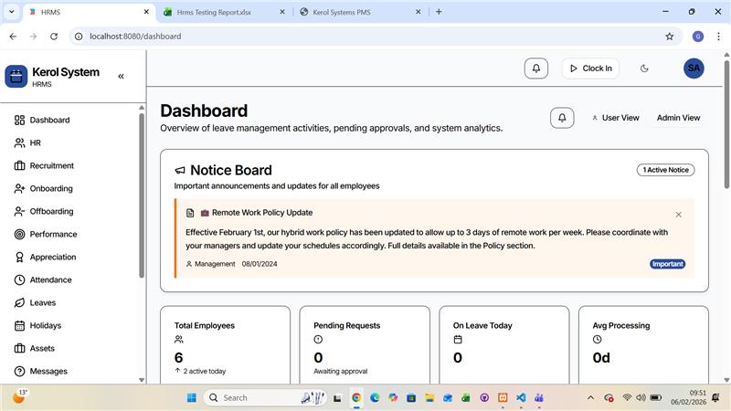Switch to User View
Viewport: 731px width, 411px height.
pos(615,118)
